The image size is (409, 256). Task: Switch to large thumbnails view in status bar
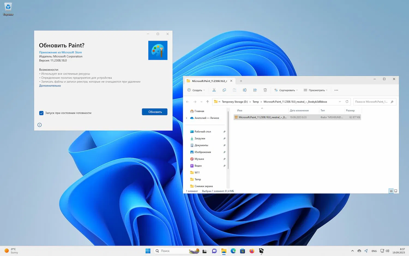[396, 191]
